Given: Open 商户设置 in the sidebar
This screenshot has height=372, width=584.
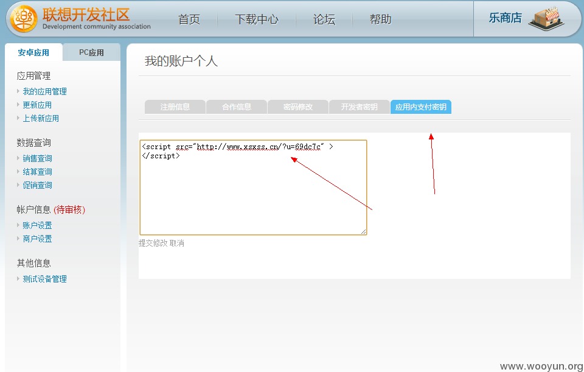Looking at the screenshot, I should pyautogui.click(x=37, y=239).
